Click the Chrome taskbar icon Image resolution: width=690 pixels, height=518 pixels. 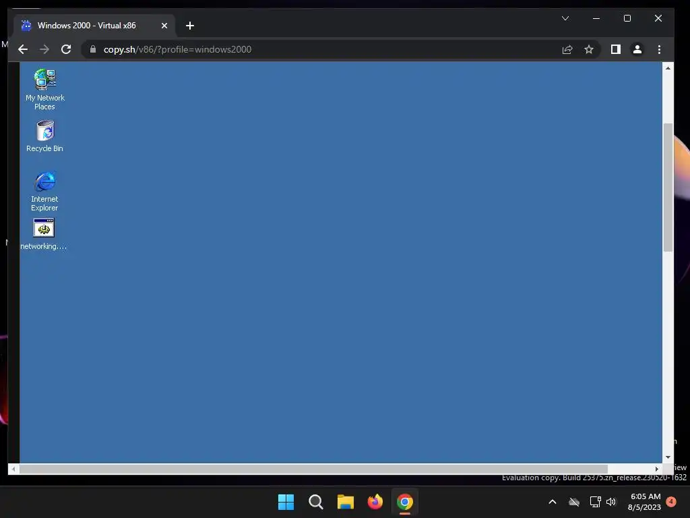point(405,502)
